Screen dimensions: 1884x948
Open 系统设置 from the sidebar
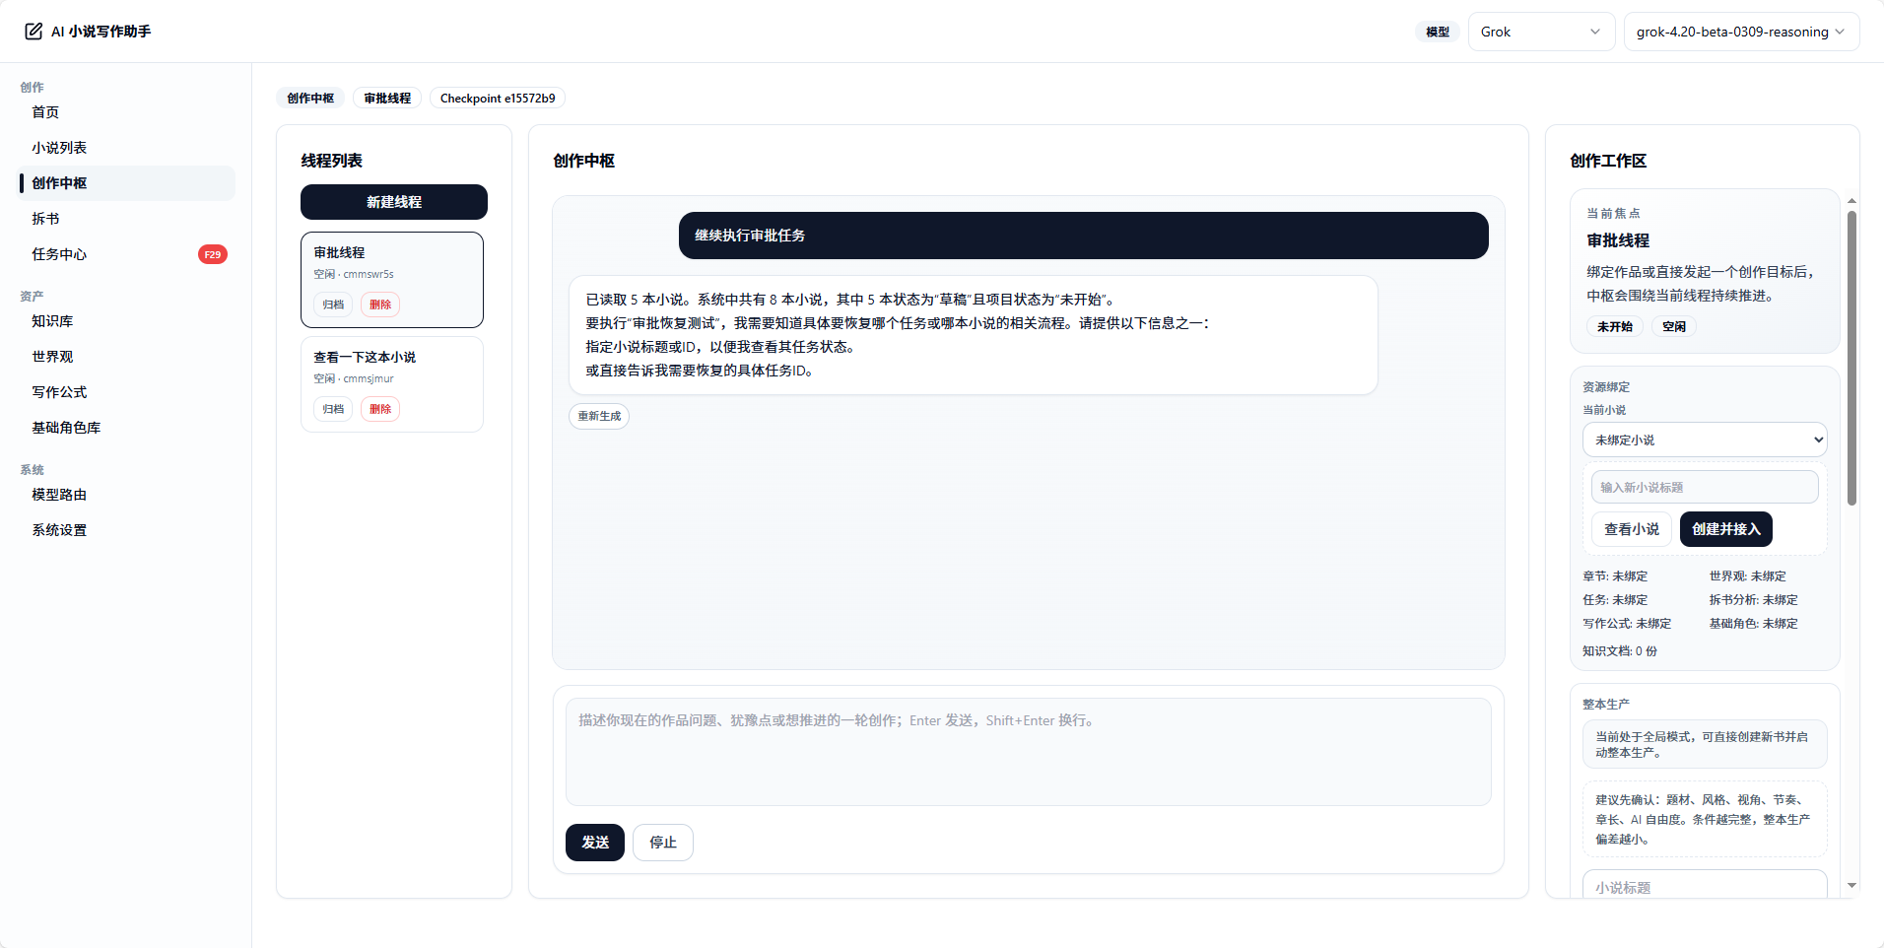coord(59,529)
